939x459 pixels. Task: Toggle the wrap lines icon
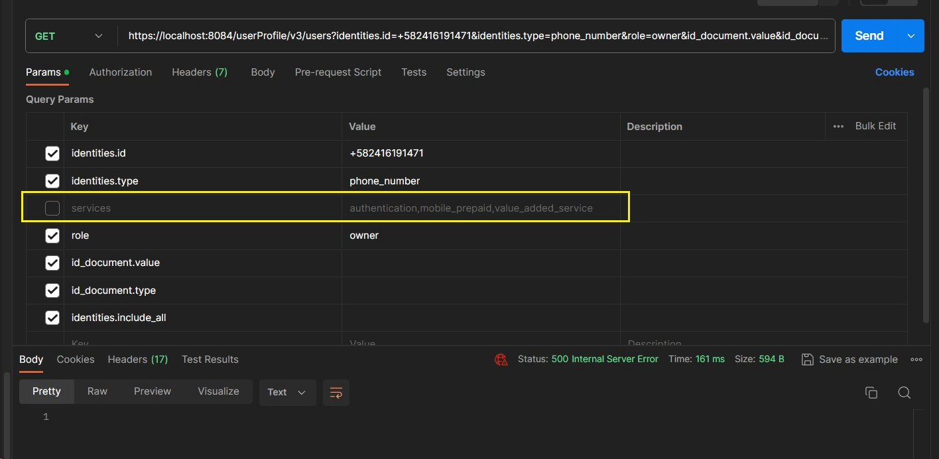click(336, 393)
